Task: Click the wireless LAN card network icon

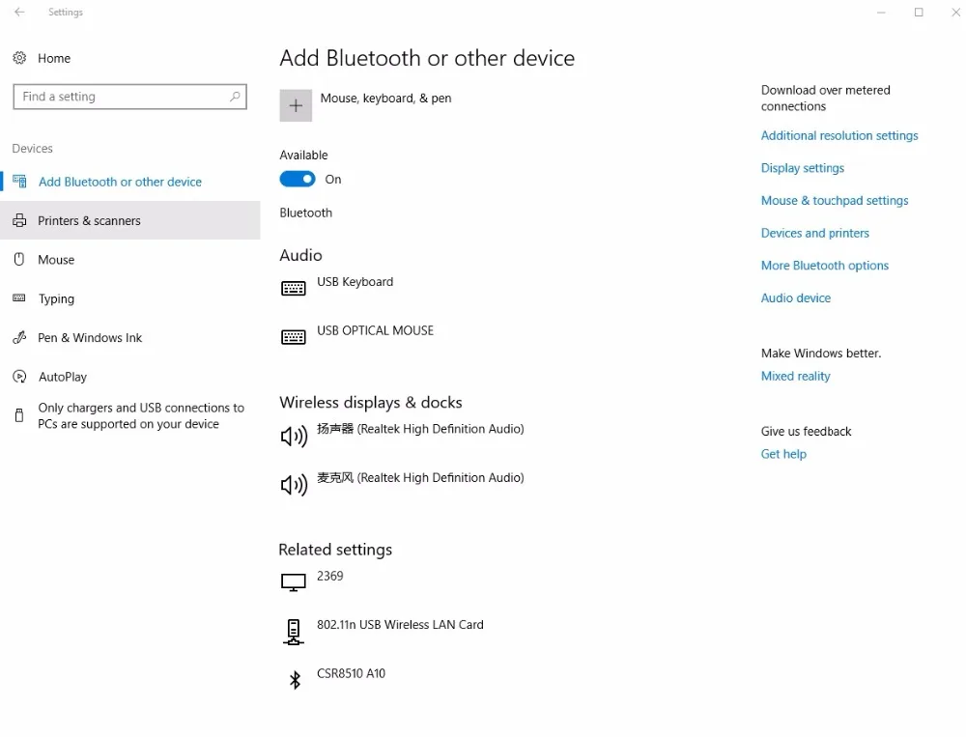Action: click(293, 632)
